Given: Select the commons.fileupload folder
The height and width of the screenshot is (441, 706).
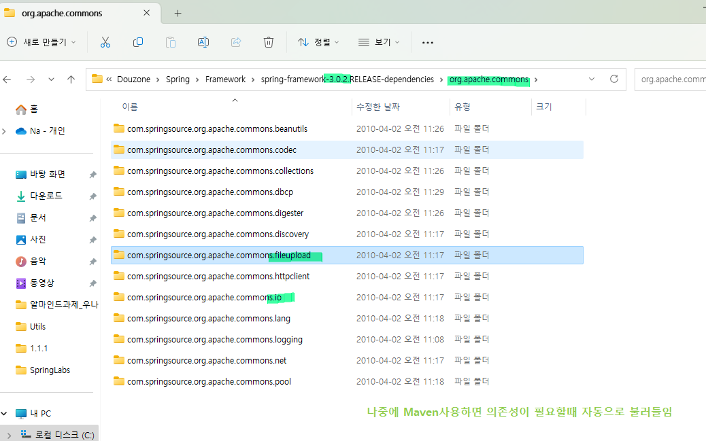Looking at the screenshot, I should (x=347, y=255).
